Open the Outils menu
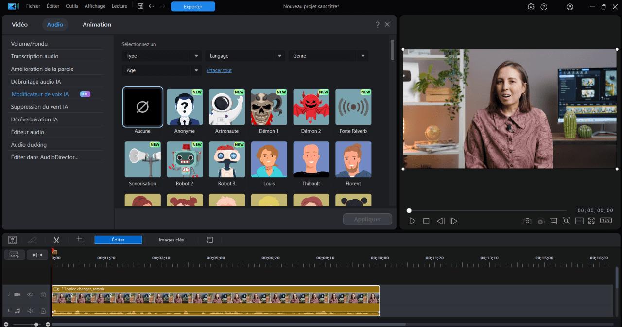The width and height of the screenshot is (622, 327). pos(71,6)
